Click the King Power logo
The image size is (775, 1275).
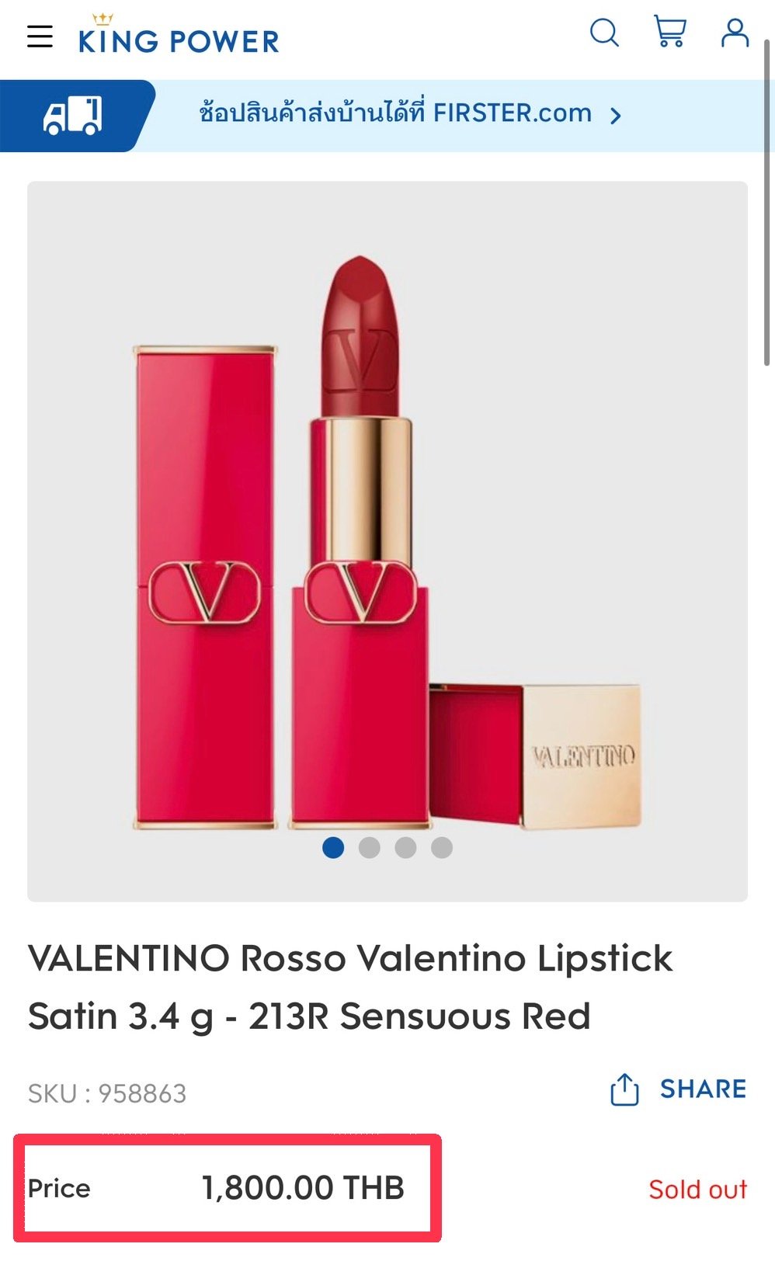click(179, 35)
